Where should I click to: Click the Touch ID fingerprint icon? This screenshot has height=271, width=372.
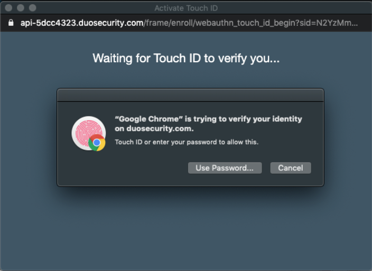point(87,131)
